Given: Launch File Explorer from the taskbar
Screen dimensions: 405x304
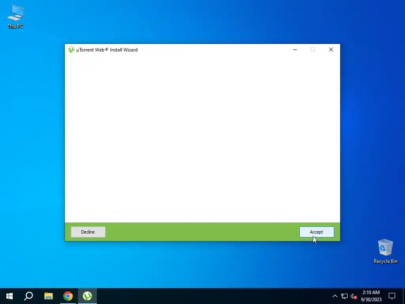Looking at the screenshot, I should [48, 296].
